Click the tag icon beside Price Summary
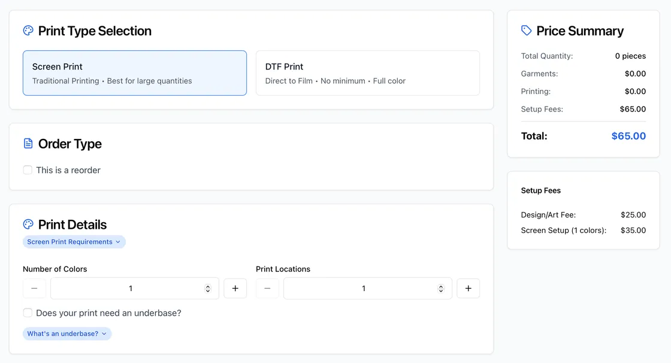The width and height of the screenshot is (671, 363). click(527, 30)
